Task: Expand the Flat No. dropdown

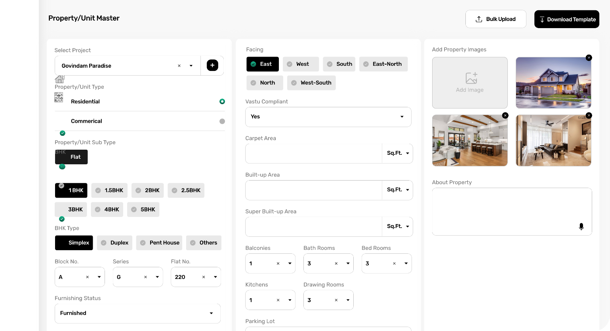Action: pyautogui.click(x=215, y=277)
